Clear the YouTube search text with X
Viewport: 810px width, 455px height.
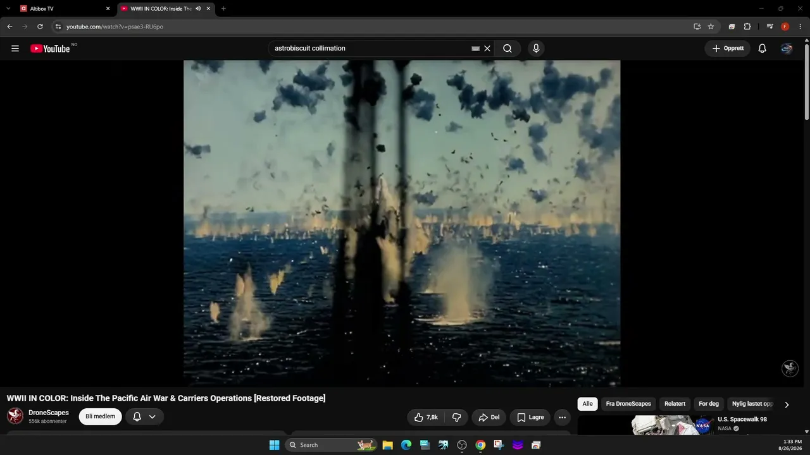click(x=487, y=49)
